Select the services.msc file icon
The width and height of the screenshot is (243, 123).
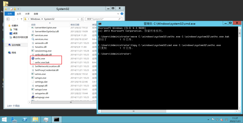pyautogui.click(x=33, y=39)
